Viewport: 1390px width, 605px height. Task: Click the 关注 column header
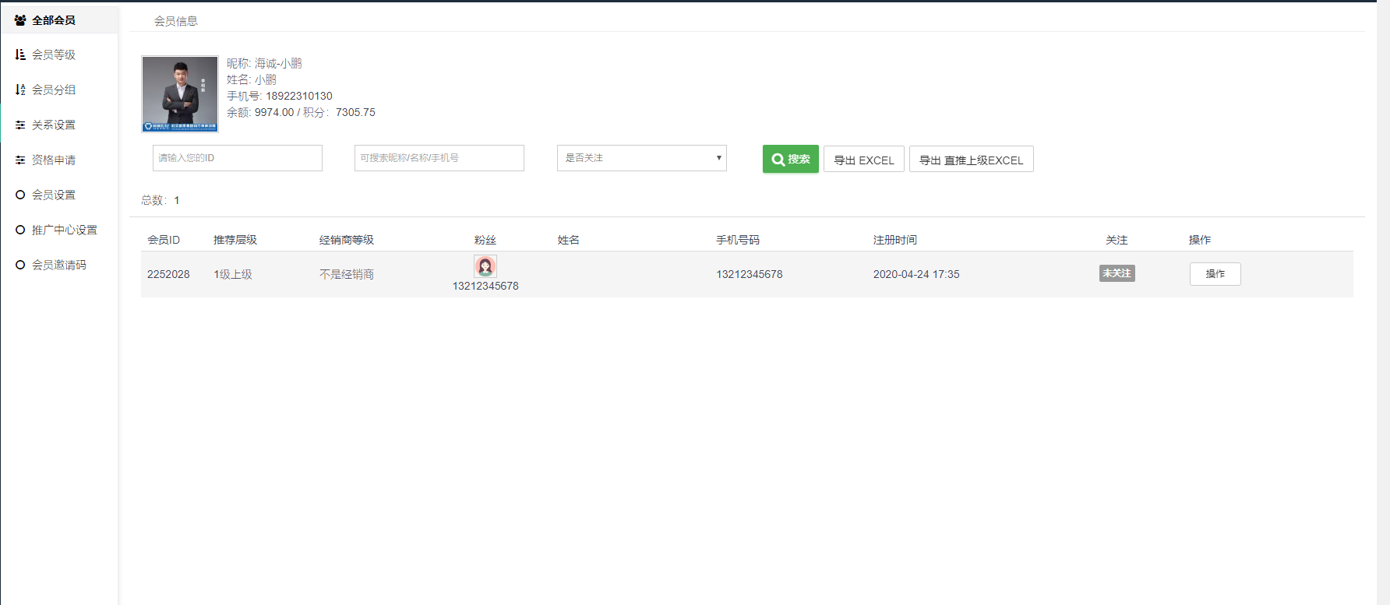click(x=1117, y=240)
